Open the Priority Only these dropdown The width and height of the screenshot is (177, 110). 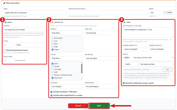click(x=67, y=33)
